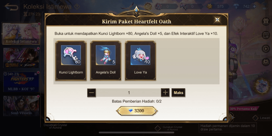Click the quantity field showing 1

click(x=128, y=93)
